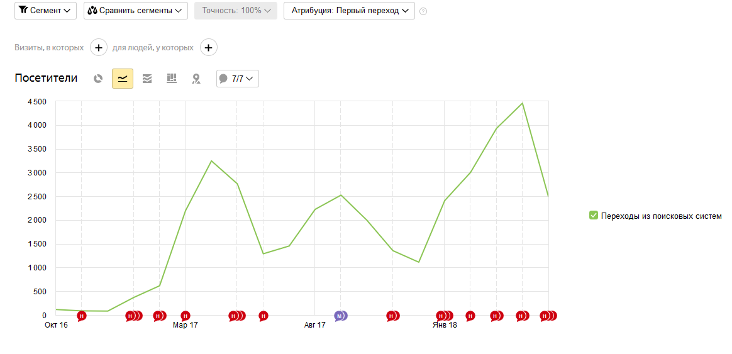Viewport: 732px width, 354px height.
Task: Open the 7/7 annotations dropdown
Action: pyautogui.click(x=238, y=79)
